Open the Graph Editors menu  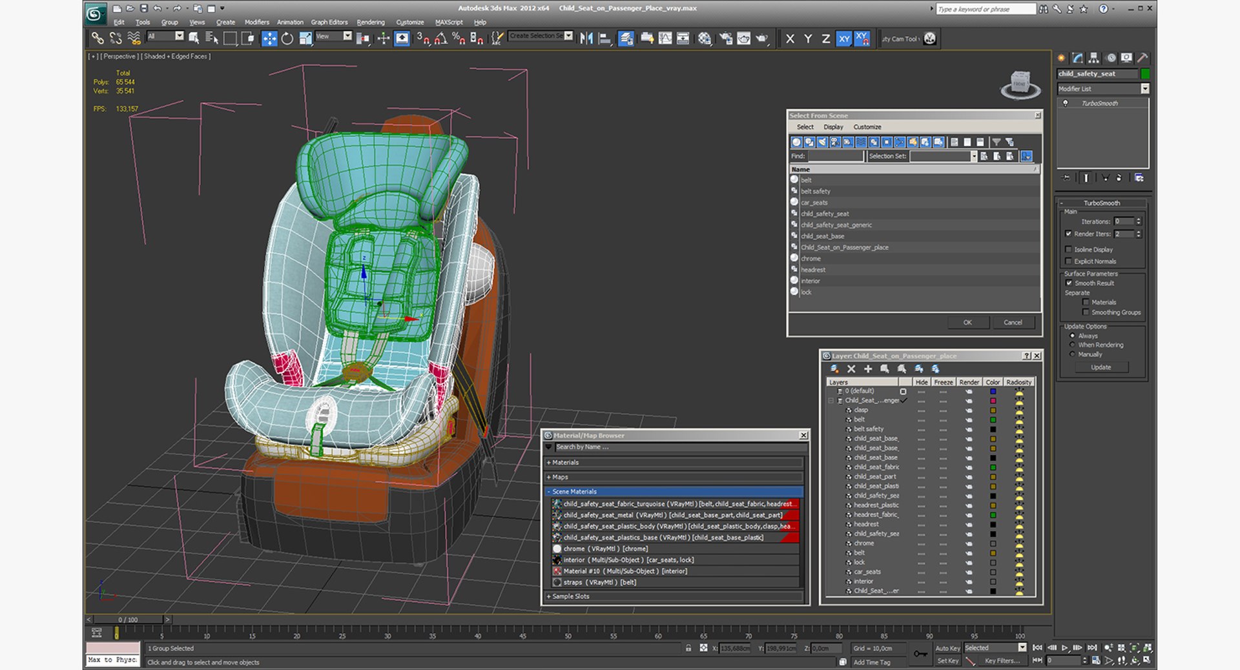tap(329, 22)
